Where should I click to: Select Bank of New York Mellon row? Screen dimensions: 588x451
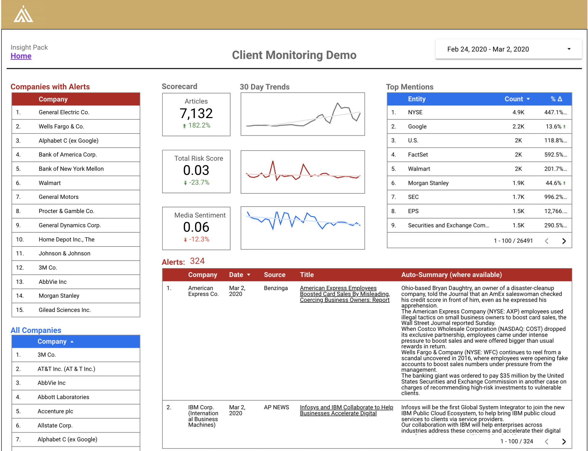[x=76, y=169]
